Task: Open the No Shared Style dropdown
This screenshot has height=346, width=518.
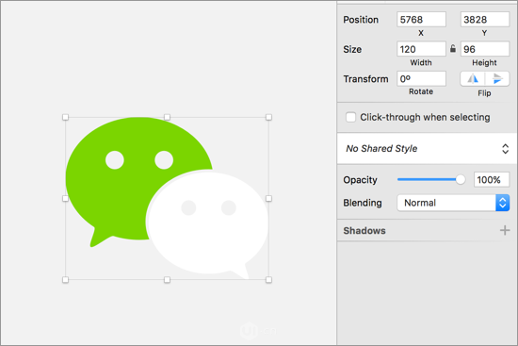Action: tap(427, 149)
